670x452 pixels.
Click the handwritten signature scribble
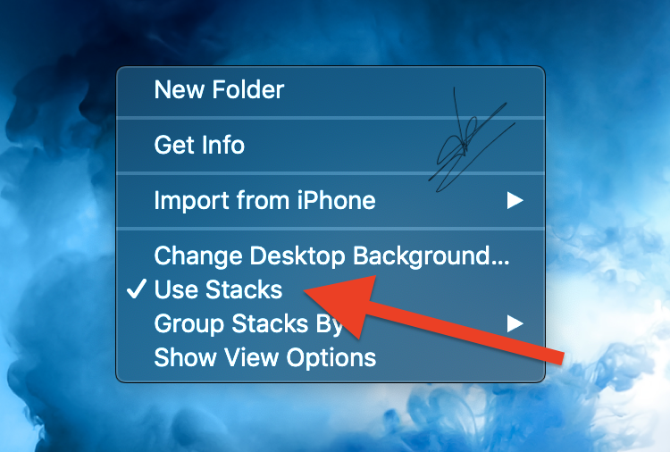(472, 141)
